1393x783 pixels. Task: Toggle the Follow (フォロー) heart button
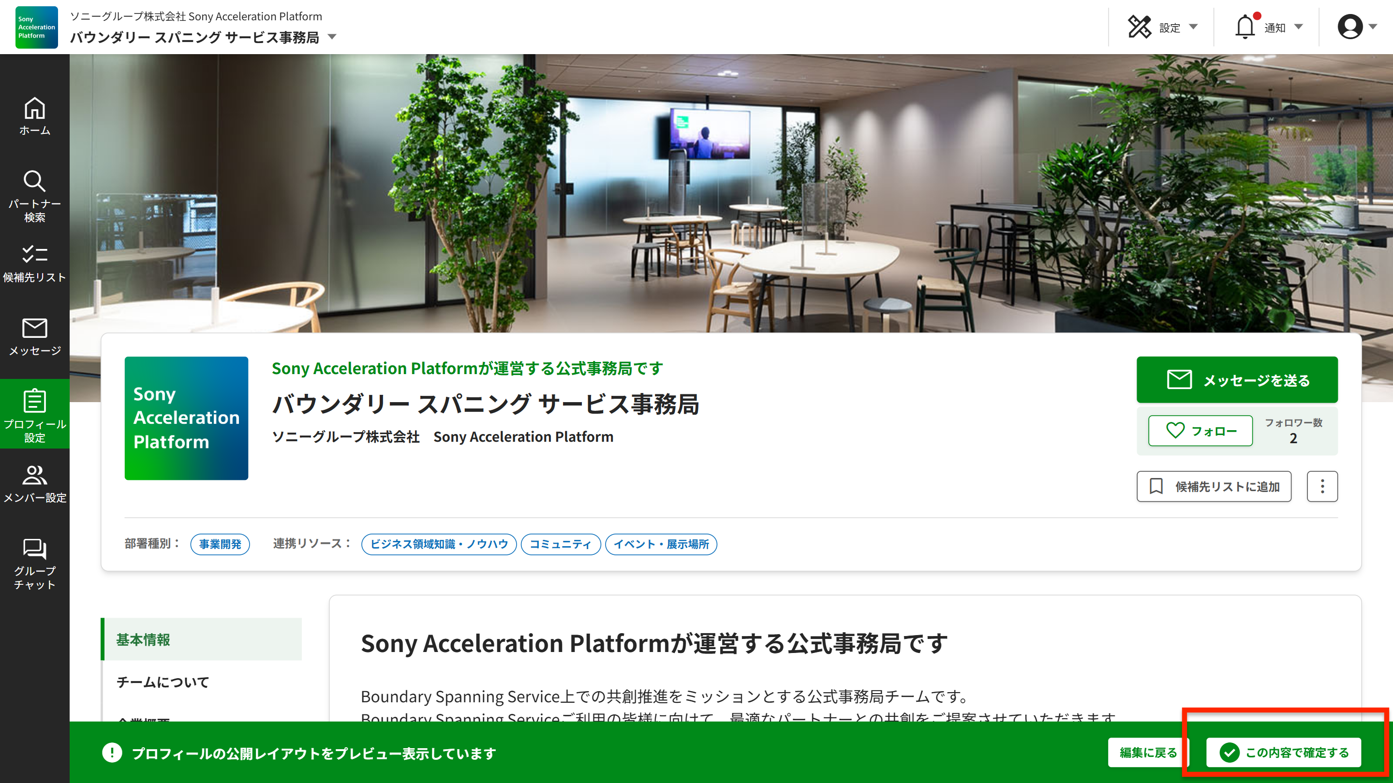pos(1200,431)
